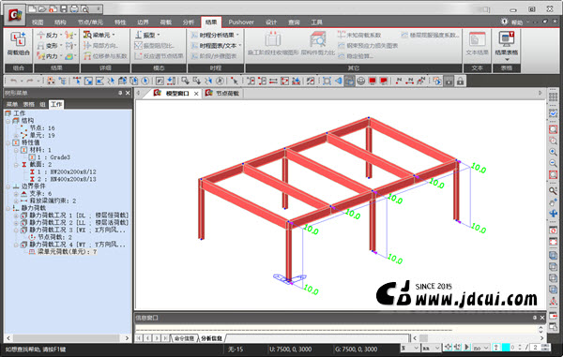Screen dimensions: 563x357
Task: Toggle the pin on the 树形菜单 panel
Action: [x=120, y=93]
